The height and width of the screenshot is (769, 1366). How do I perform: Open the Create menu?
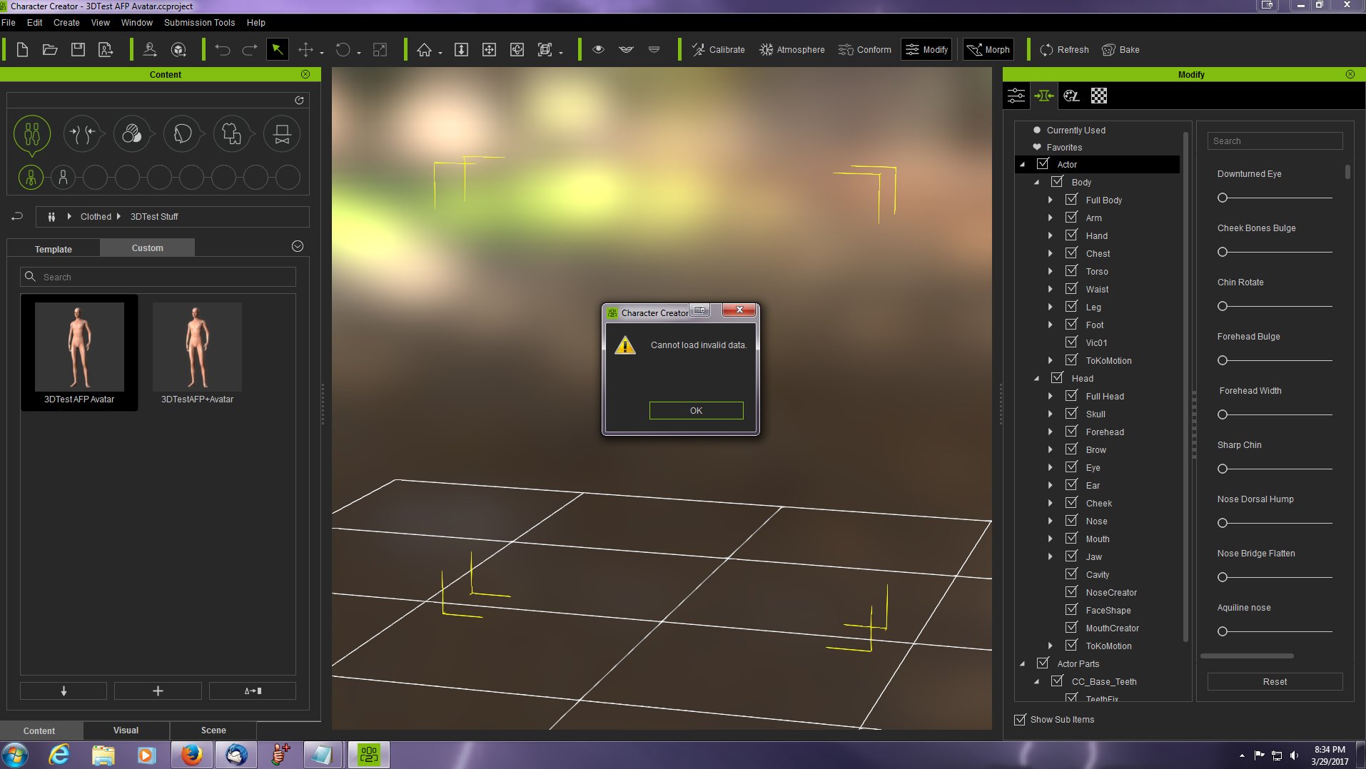[x=66, y=22]
